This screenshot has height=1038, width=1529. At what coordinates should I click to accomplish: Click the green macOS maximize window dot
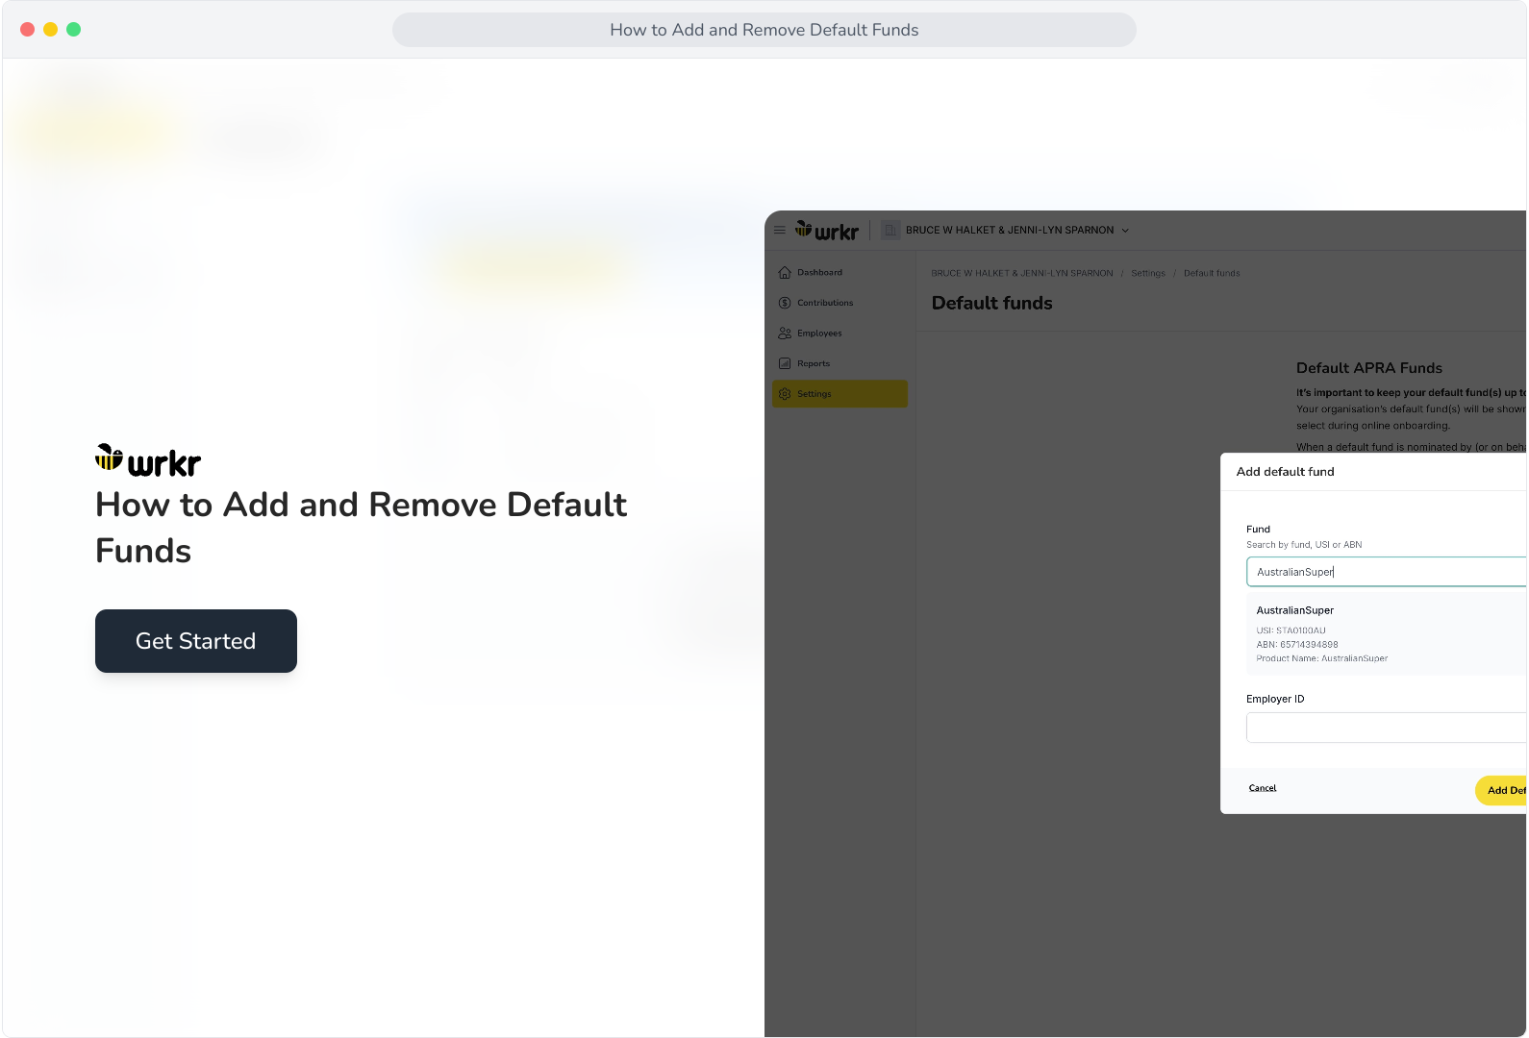coord(74,30)
